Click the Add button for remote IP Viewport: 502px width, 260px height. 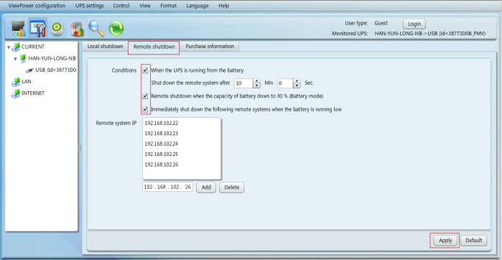click(206, 187)
